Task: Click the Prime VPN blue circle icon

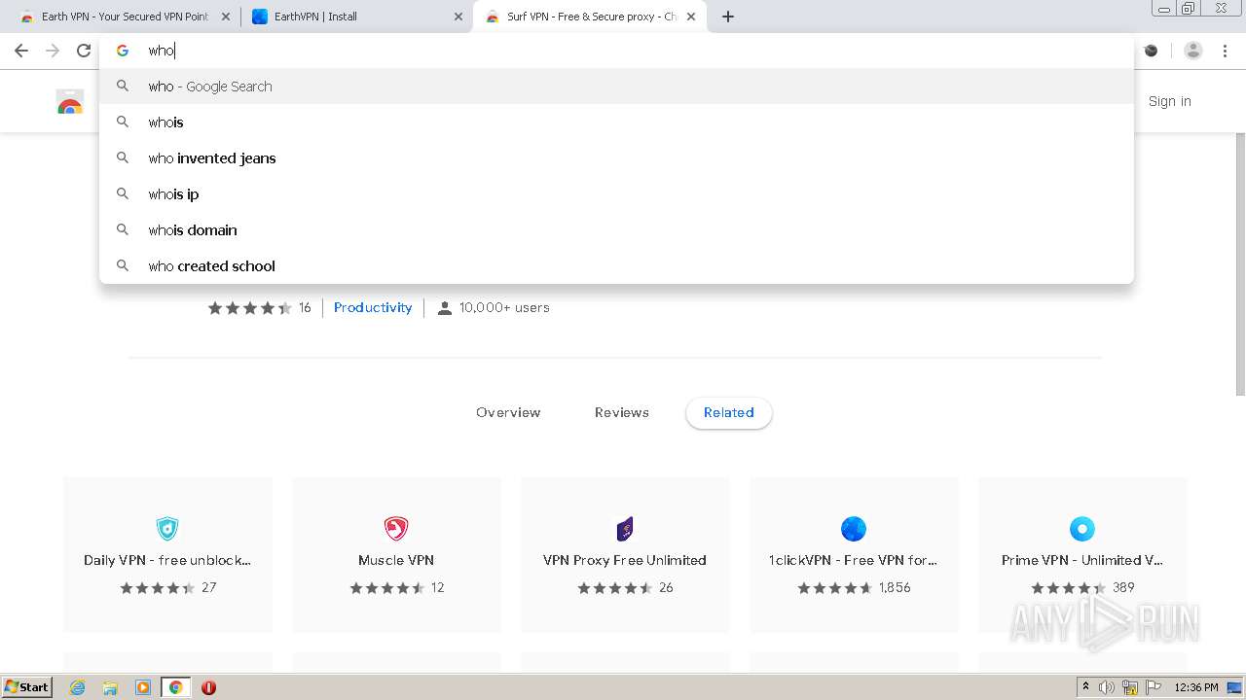Action: coord(1082,529)
